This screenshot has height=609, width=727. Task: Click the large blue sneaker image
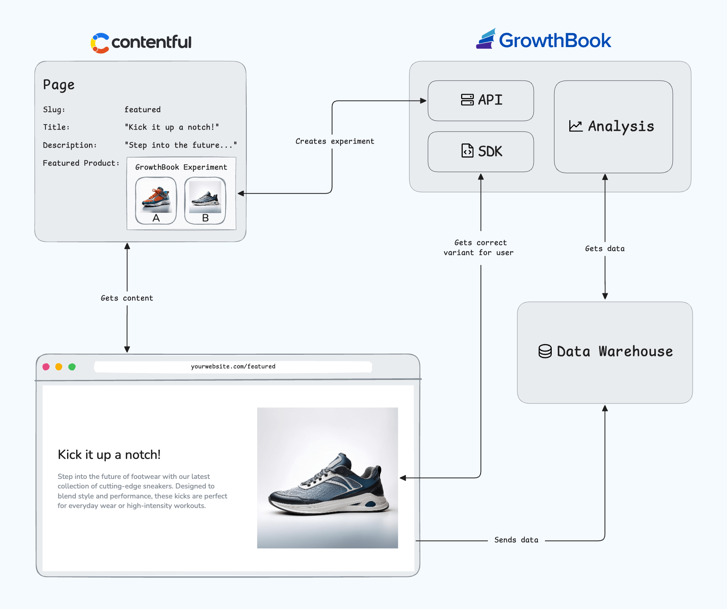[327, 478]
